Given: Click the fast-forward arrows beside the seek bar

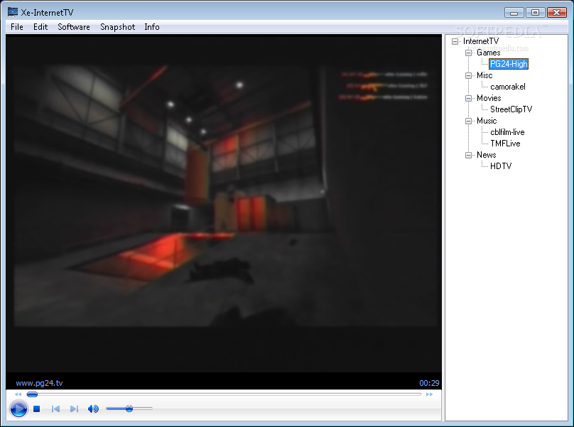Looking at the screenshot, I should click(x=429, y=394).
